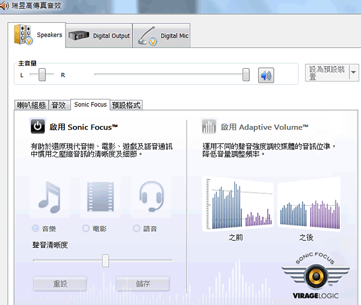Click the title bar speaker icon
Viewport: 361px width, 305px height.
pos(4,5)
